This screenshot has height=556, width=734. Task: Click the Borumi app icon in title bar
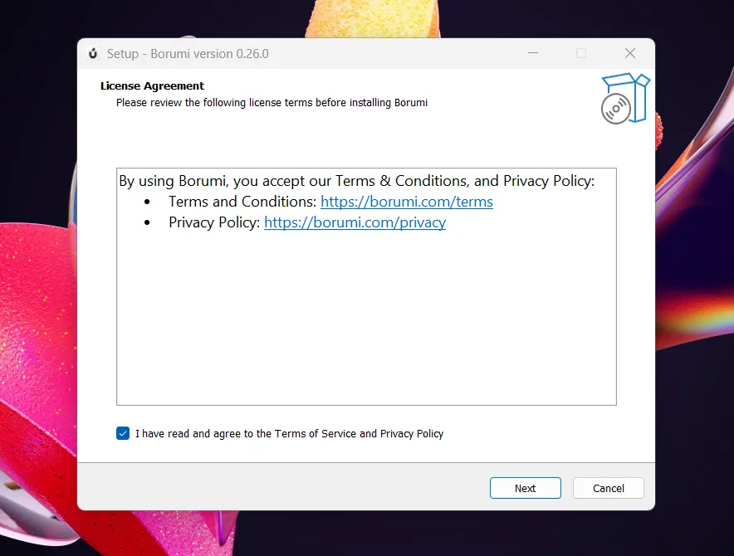[x=93, y=53]
